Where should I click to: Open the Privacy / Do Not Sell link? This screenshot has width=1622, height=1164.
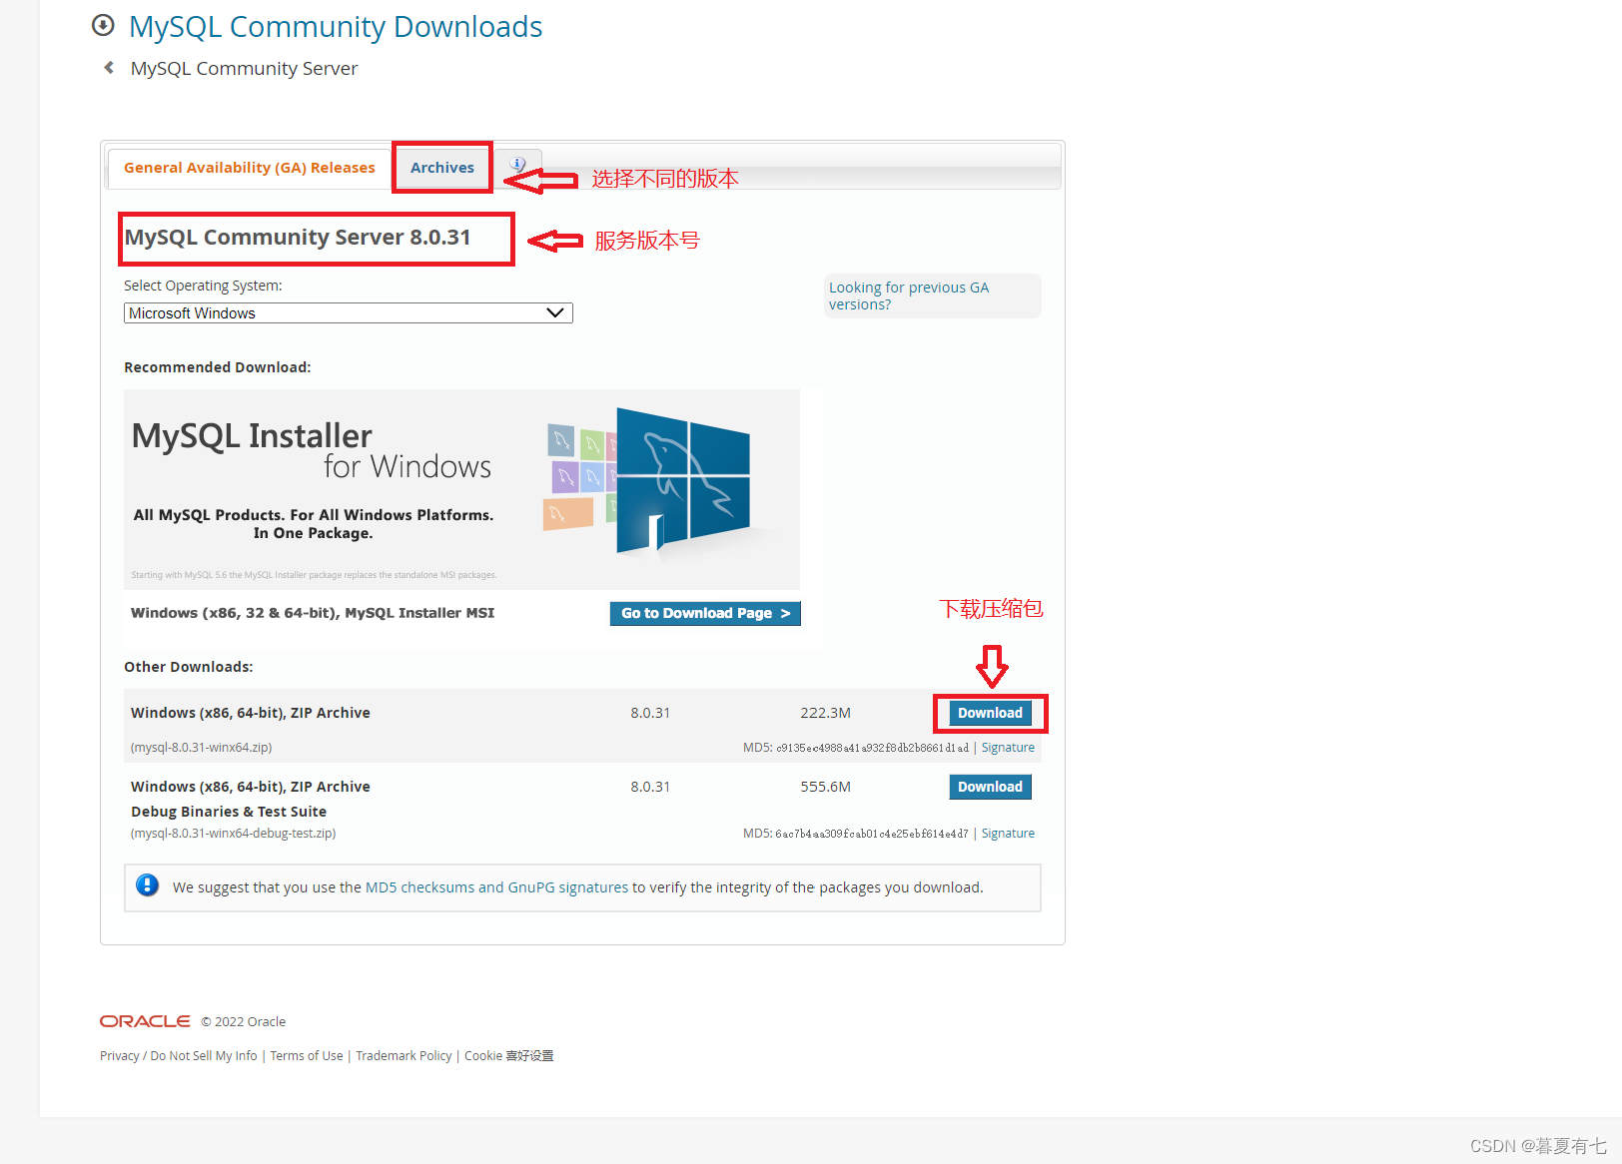tap(179, 1056)
